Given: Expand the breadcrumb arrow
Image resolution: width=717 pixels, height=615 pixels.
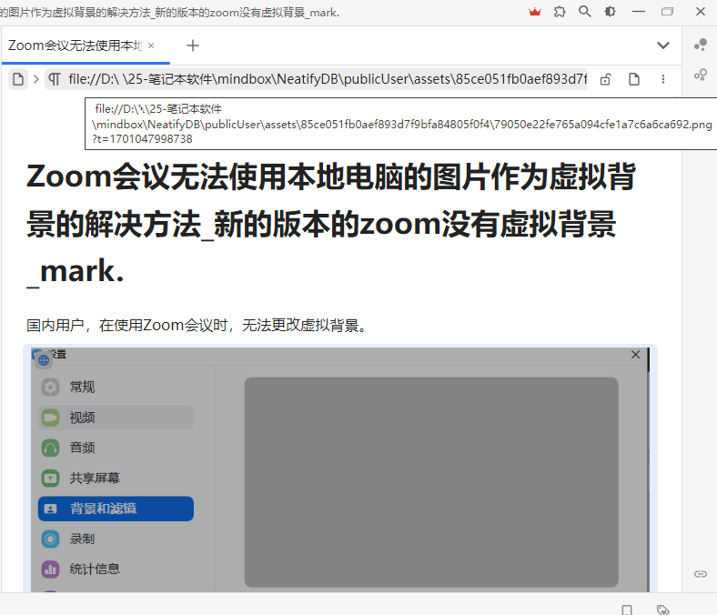Looking at the screenshot, I should 36,79.
